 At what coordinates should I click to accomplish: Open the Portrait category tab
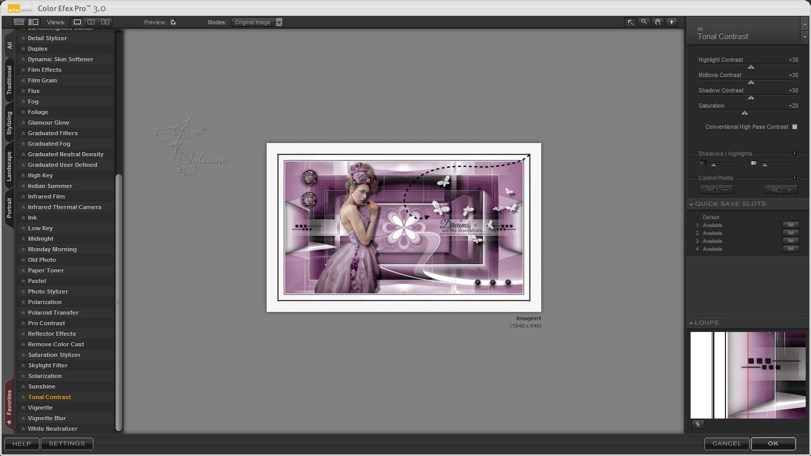(x=10, y=208)
